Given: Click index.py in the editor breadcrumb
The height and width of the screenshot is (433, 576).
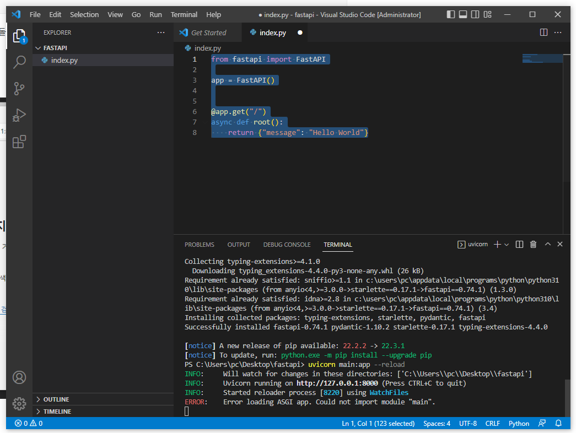Looking at the screenshot, I should [x=207, y=48].
